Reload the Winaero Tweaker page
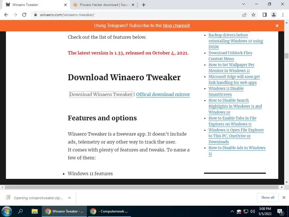The width and height of the screenshot is (289, 217). [x=24, y=15]
